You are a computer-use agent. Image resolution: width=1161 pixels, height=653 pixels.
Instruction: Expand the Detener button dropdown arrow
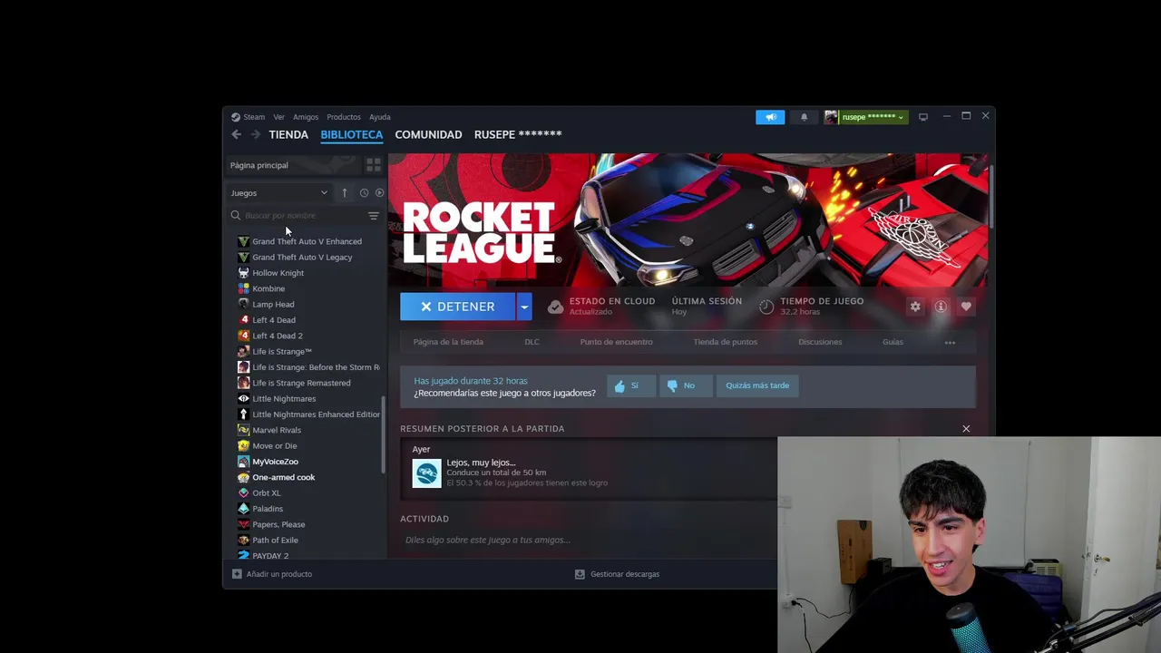point(523,307)
